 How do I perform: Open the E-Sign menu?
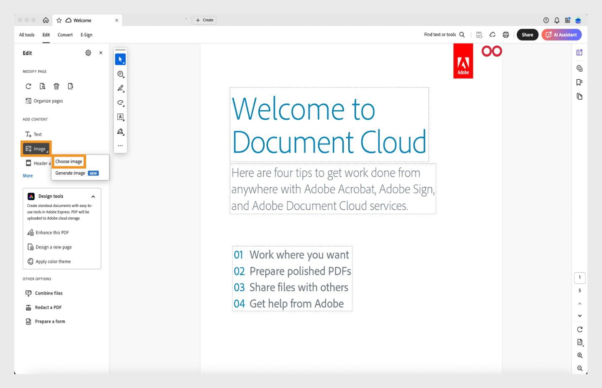[x=86, y=35]
